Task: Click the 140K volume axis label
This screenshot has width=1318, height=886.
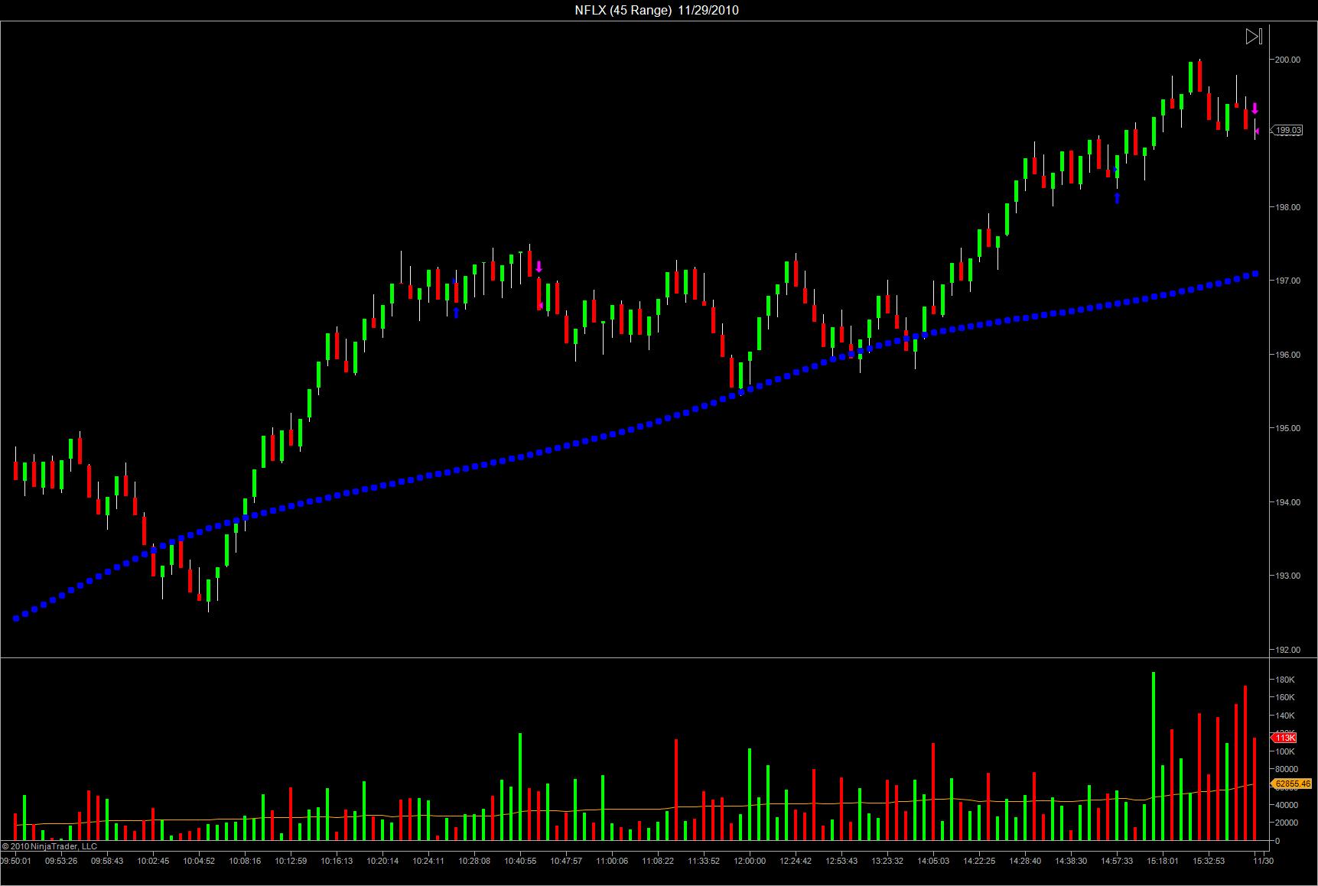Action: (1285, 716)
